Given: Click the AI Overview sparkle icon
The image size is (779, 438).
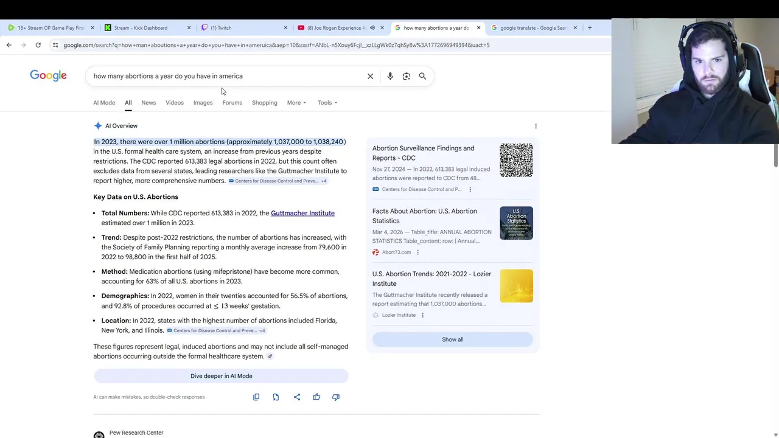Looking at the screenshot, I should (98, 126).
